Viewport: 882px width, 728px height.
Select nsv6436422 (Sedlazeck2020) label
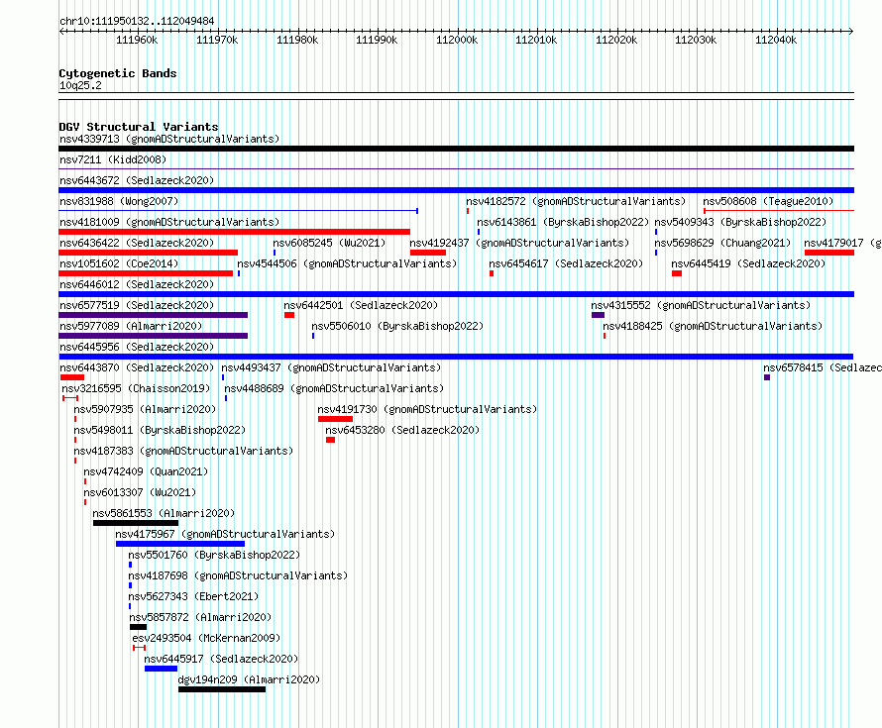click(x=137, y=243)
